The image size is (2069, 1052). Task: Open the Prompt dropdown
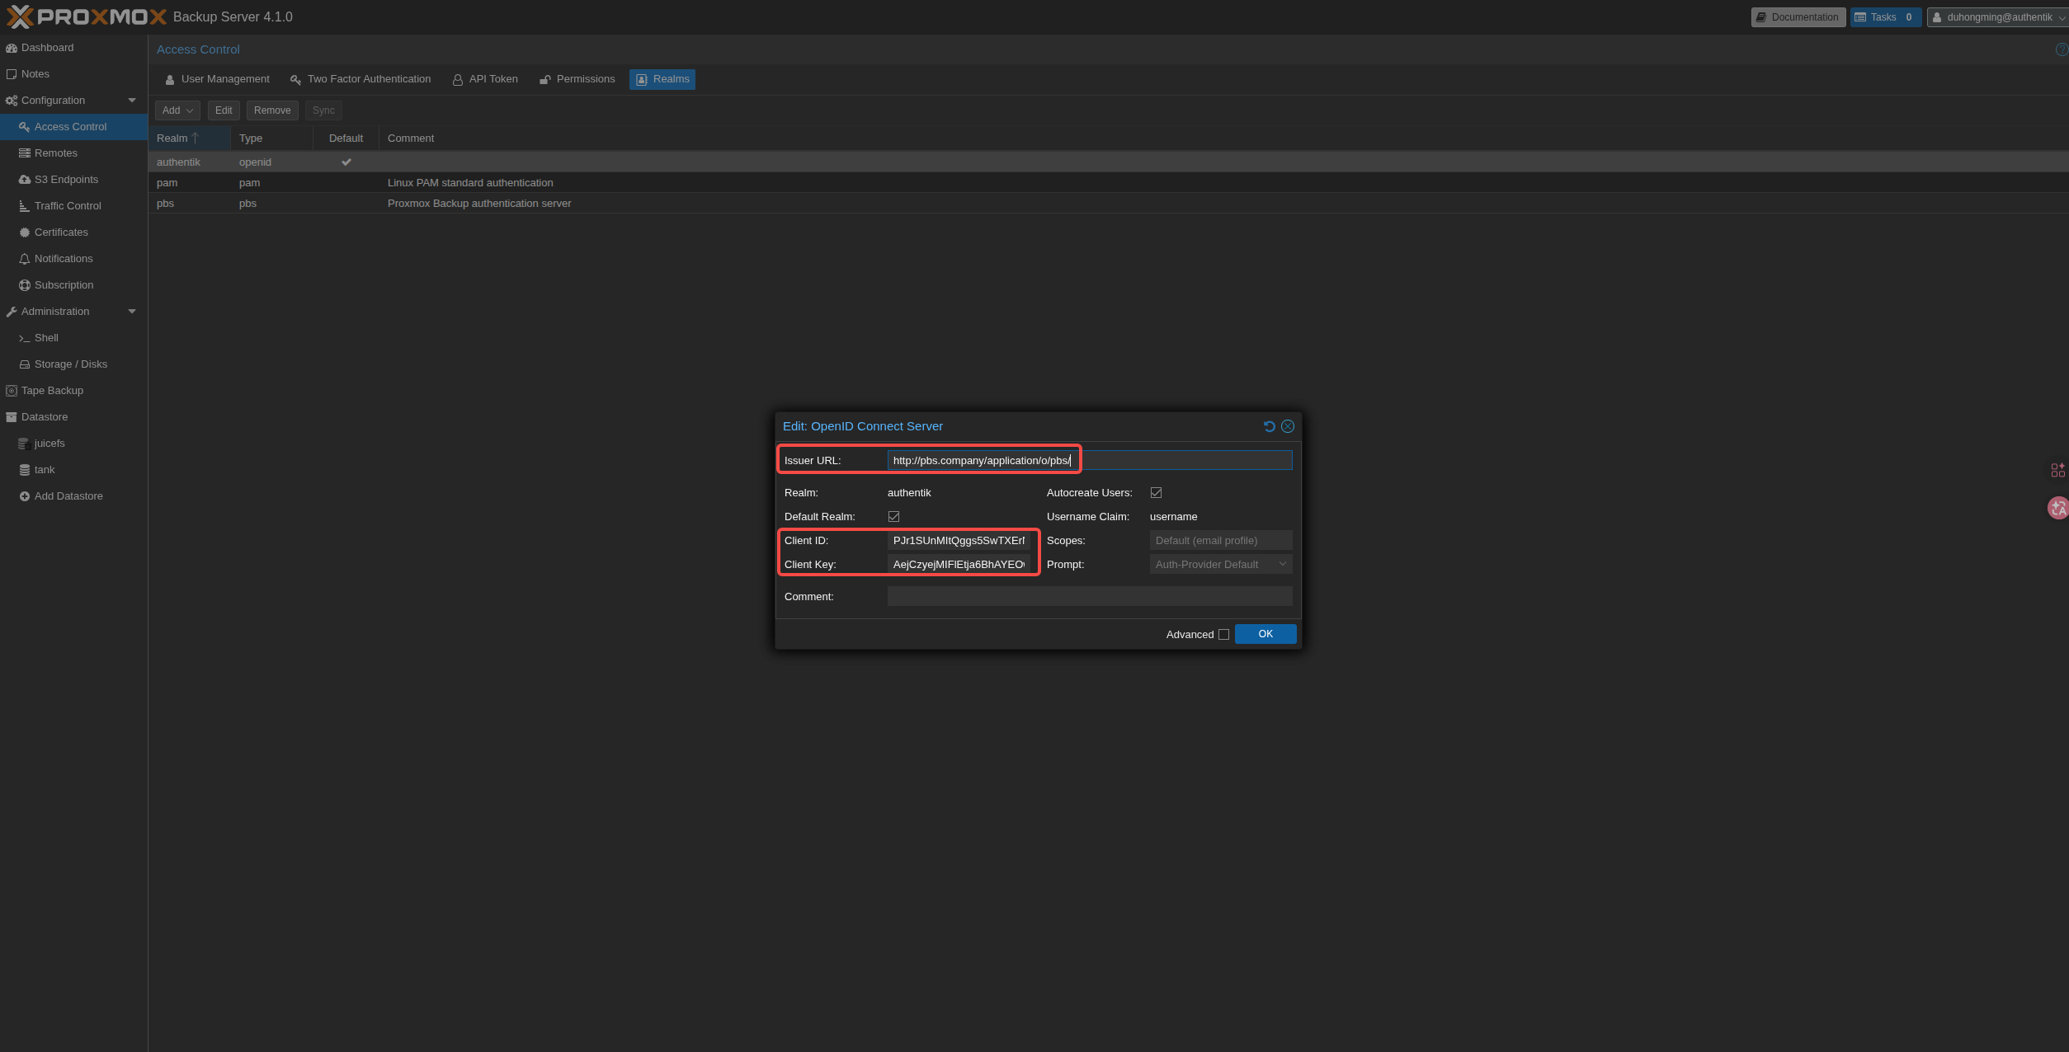click(1220, 565)
